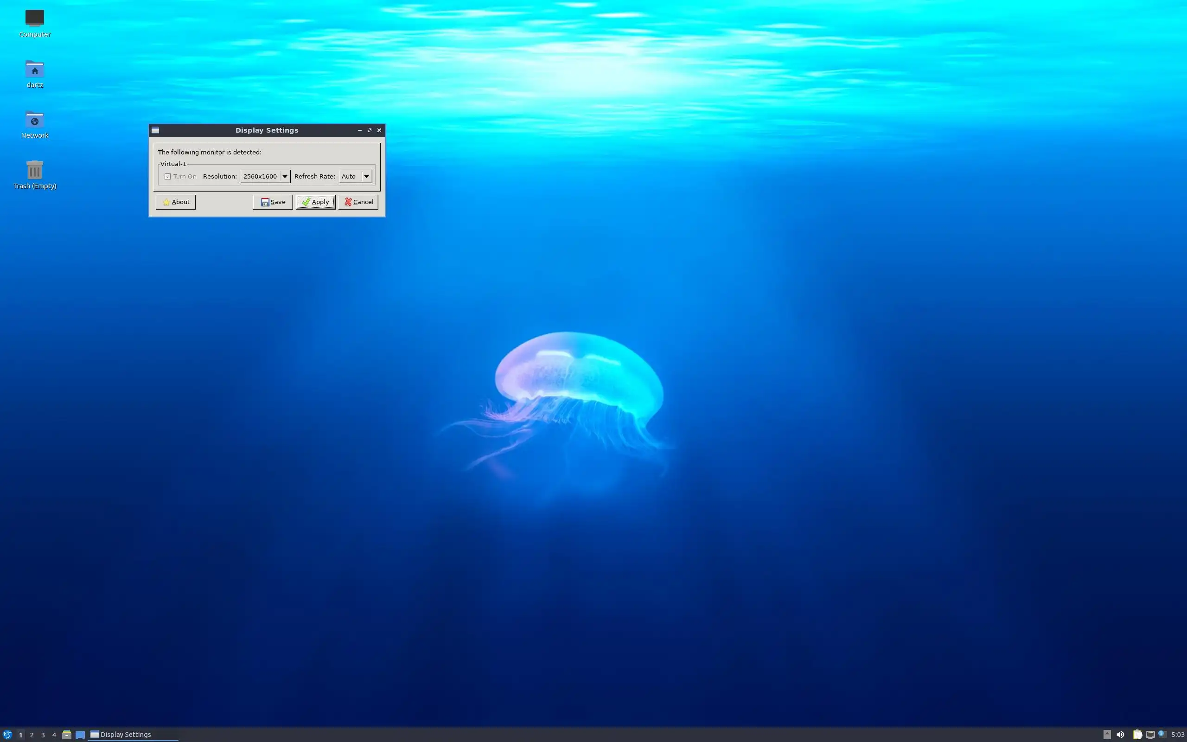Click the About button
The image size is (1187, 742).
point(176,202)
